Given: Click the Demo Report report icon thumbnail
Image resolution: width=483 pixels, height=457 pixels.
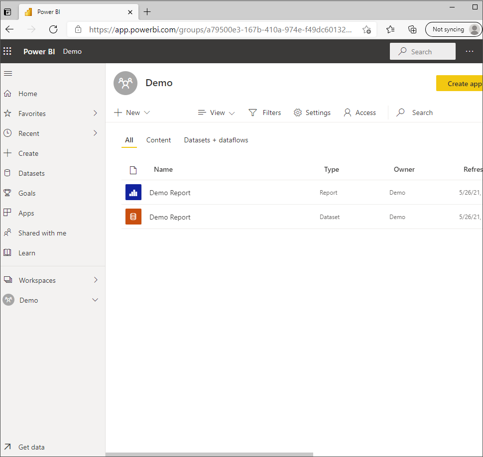Looking at the screenshot, I should [133, 192].
